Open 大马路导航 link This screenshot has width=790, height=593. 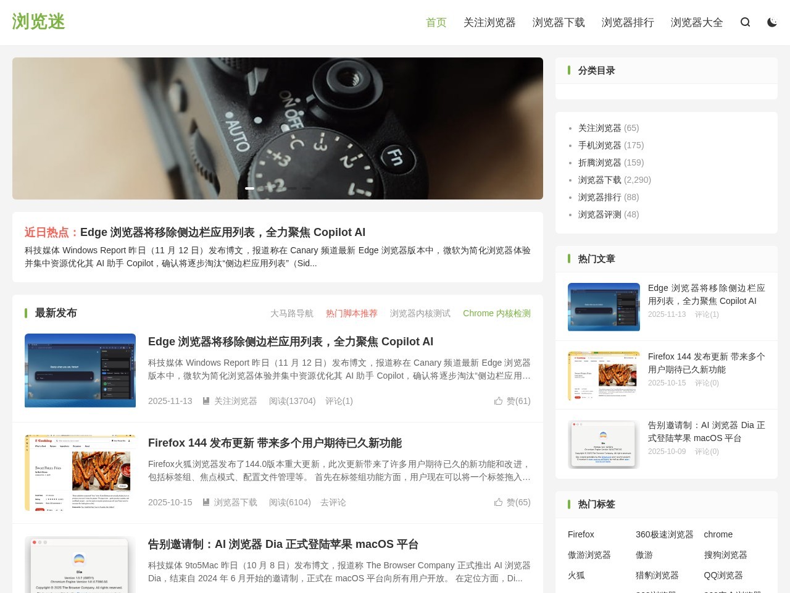click(292, 313)
